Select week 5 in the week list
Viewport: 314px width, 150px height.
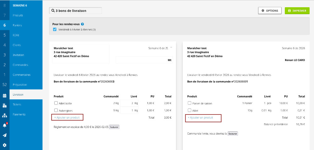click(x=4, y=35)
